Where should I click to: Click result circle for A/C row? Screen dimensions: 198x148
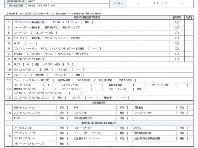coord(177,43)
